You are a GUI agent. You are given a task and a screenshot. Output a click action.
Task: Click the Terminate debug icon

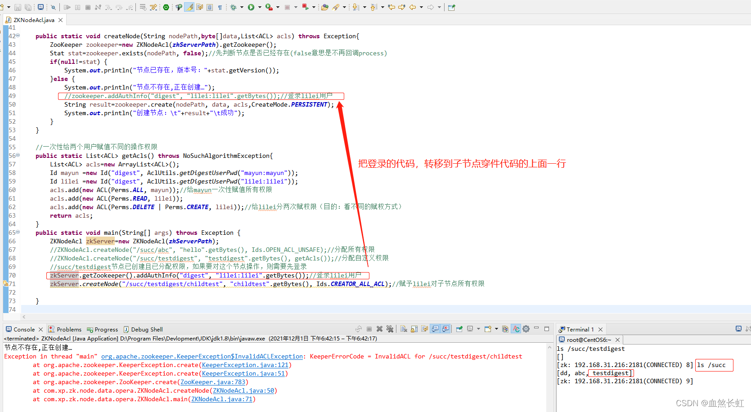[x=88, y=7]
